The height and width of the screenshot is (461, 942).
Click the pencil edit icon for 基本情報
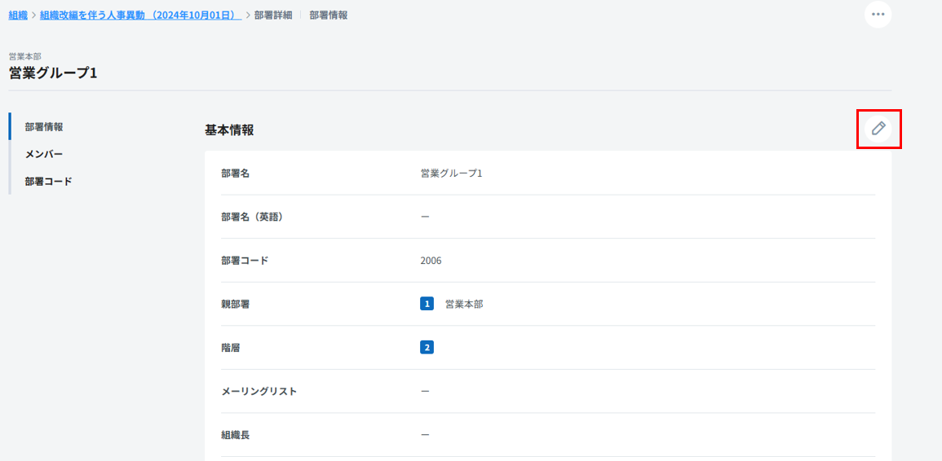(x=878, y=129)
